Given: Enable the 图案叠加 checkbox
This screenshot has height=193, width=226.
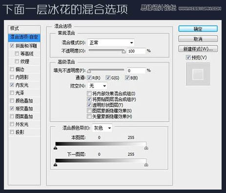Looking at the screenshot, I should point(12,116).
